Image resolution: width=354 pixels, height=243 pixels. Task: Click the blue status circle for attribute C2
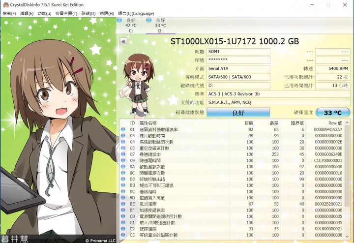click(123, 229)
